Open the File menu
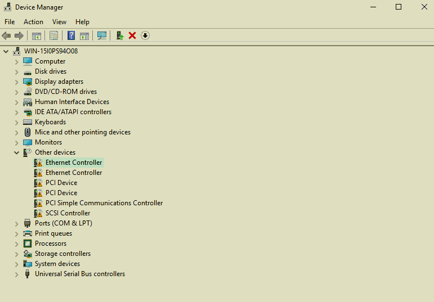434x302 pixels. (x=10, y=22)
